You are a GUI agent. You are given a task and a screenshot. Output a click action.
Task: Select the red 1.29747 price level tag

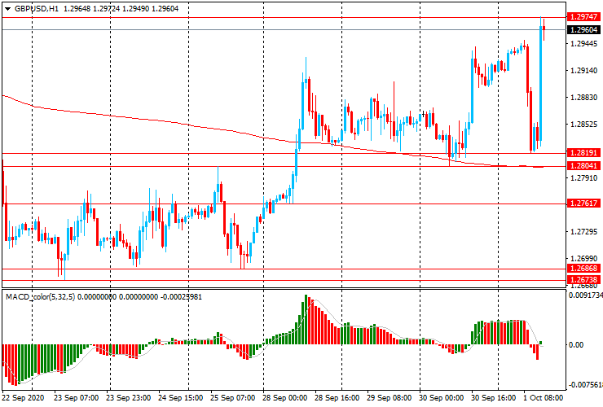coord(584,16)
